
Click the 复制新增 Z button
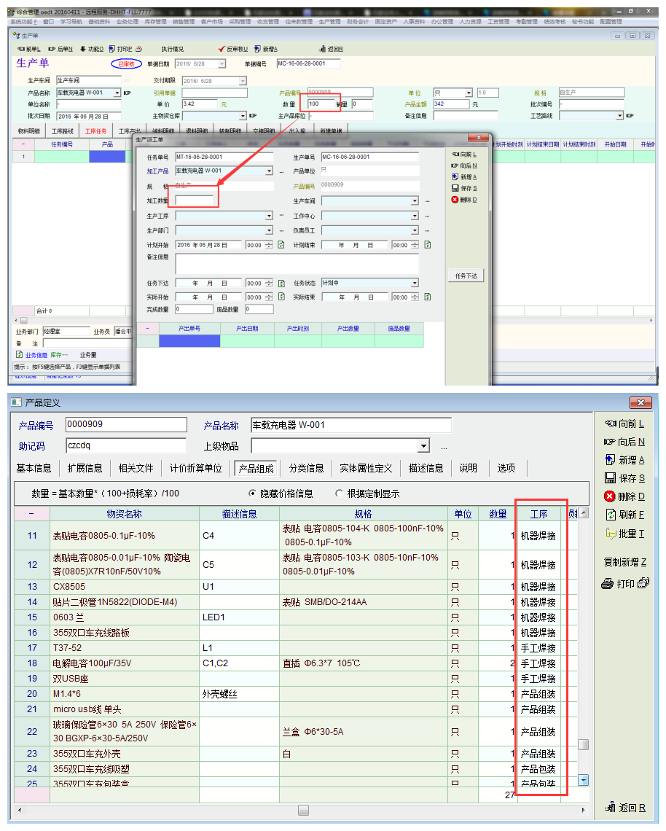pyautogui.click(x=624, y=562)
